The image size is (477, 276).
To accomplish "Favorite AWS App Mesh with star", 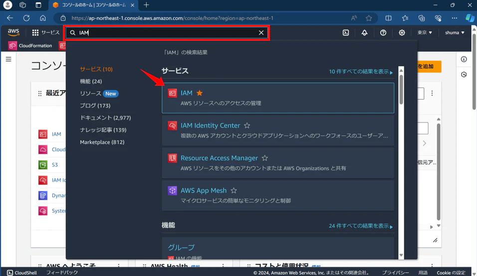I will (234, 190).
